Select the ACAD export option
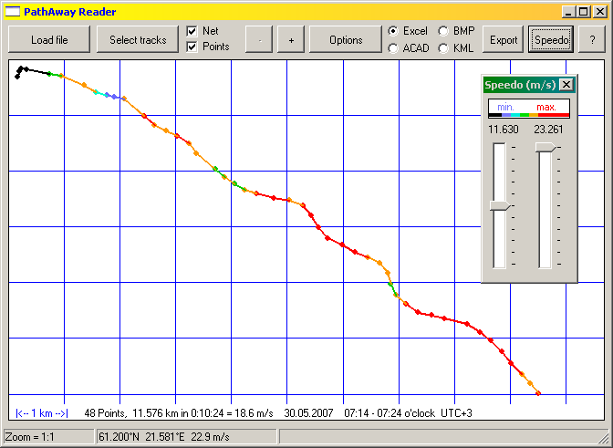 click(393, 47)
